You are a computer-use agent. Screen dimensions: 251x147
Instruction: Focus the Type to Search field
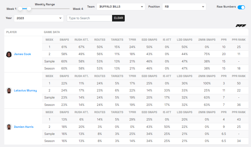point(89,18)
